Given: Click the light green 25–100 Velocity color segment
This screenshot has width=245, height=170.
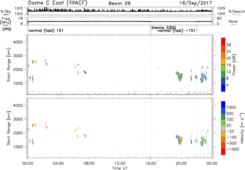Looking at the screenshot, I should tap(223, 122).
